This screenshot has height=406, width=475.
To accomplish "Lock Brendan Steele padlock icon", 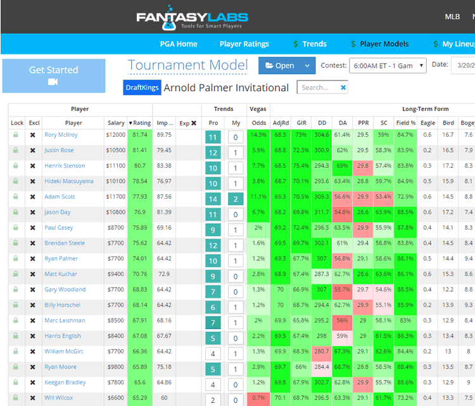I will (16, 243).
